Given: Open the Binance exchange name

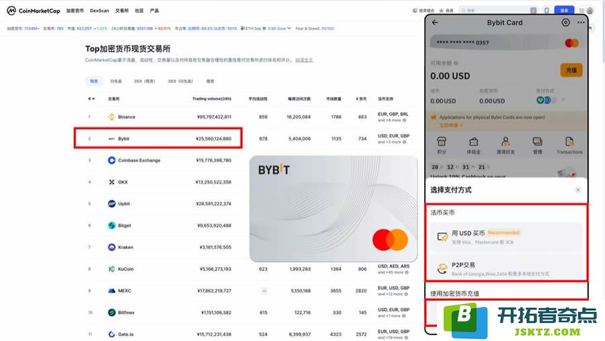Looking at the screenshot, I should (x=126, y=116).
